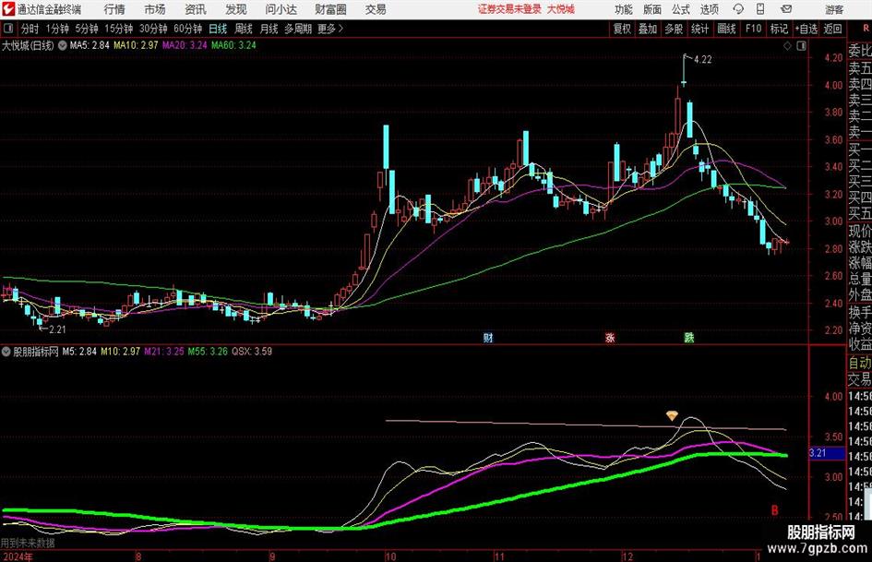Image resolution: width=872 pixels, height=562 pixels.
Task: Open the 多周期 multi-period view
Action: click(298, 29)
